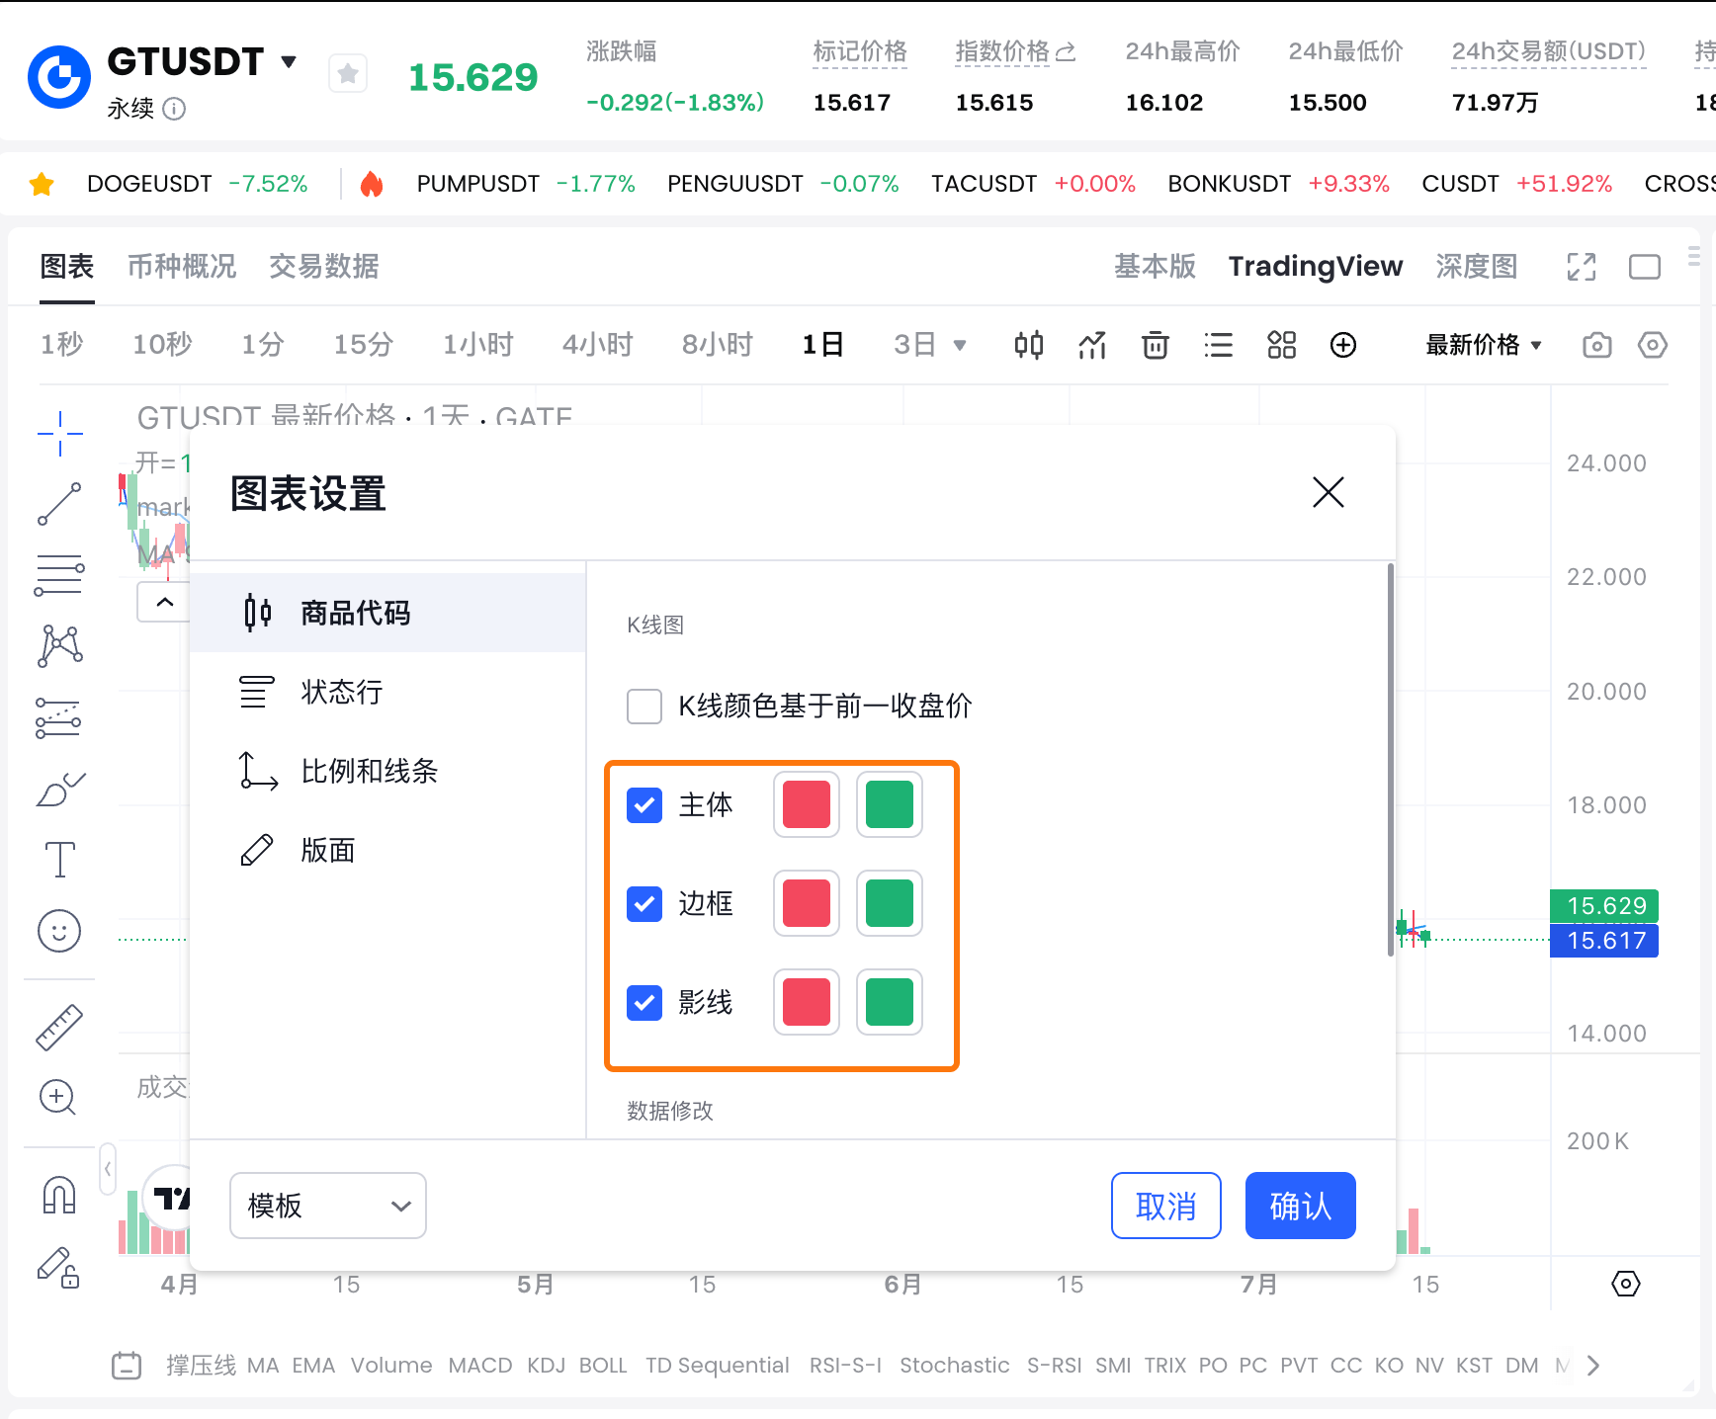Add GTUSDT to favorites with star
Image resolution: width=1716 pixels, height=1419 pixels.
pyautogui.click(x=348, y=73)
